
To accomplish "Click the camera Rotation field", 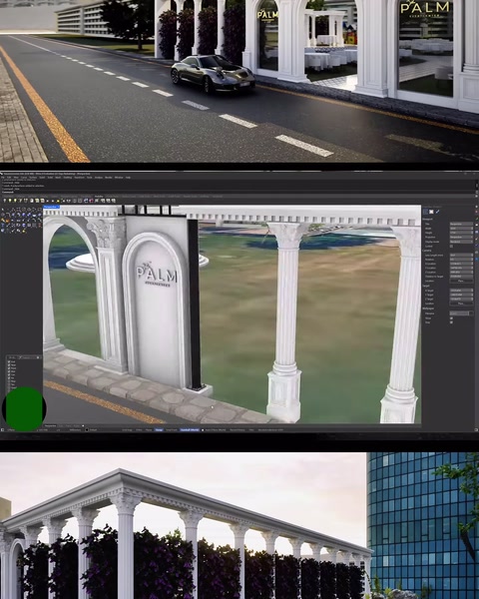I will click(461, 260).
